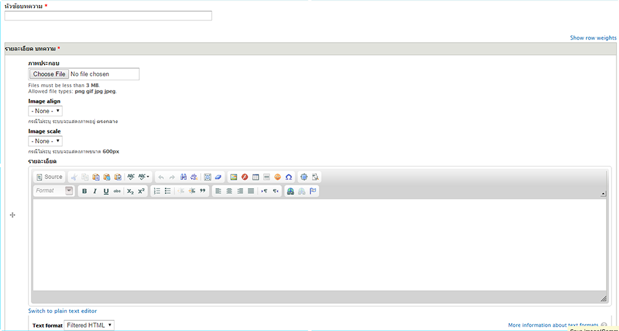
Task: Insert special character omega icon
Action: [x=288, y=177]
